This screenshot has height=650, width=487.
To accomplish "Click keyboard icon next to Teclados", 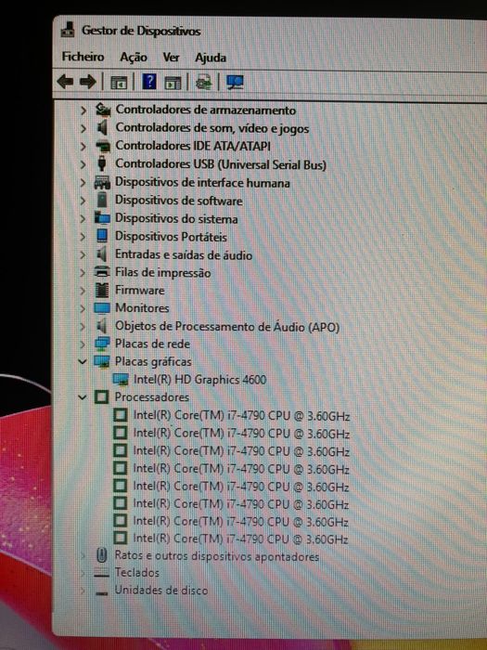I will point(101,573).
